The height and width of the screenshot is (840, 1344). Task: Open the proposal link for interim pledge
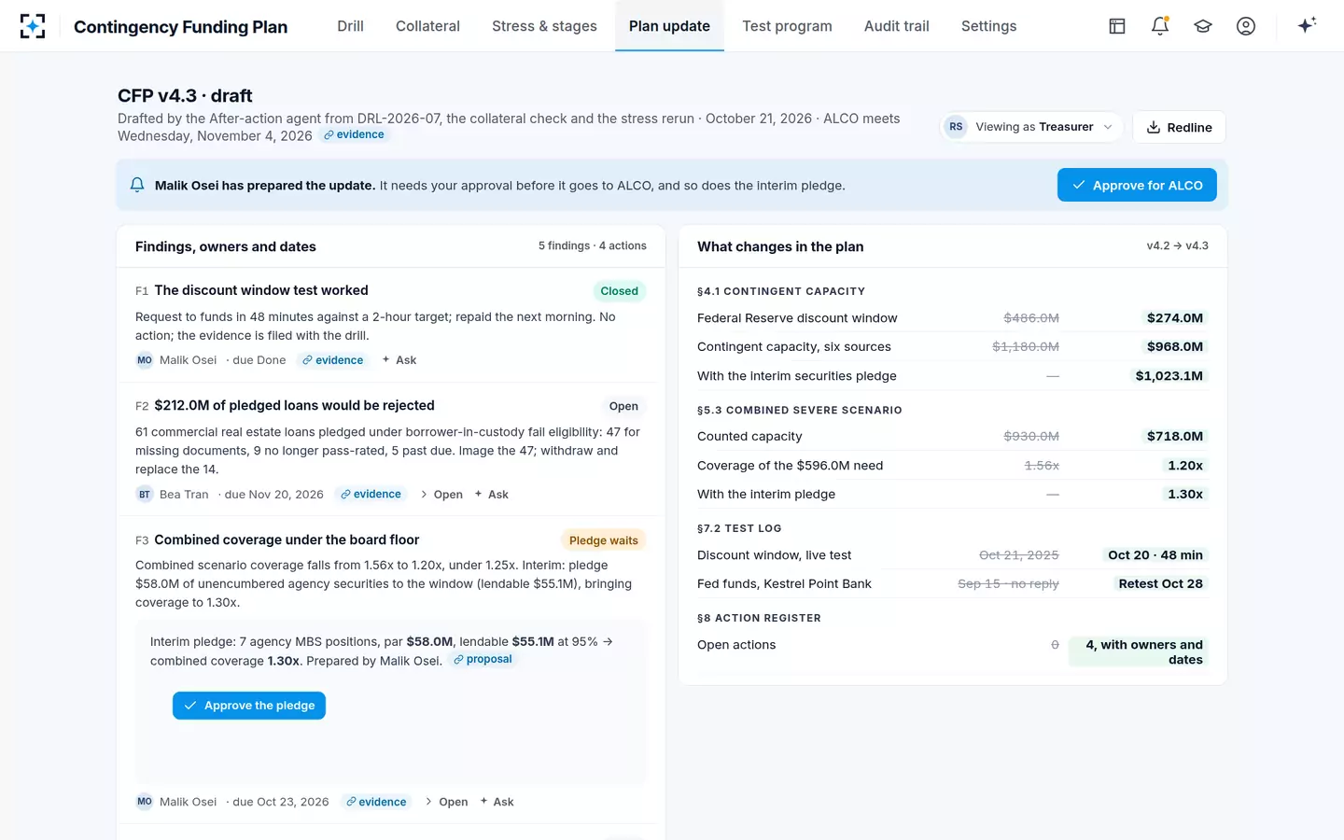coord(483,660)
